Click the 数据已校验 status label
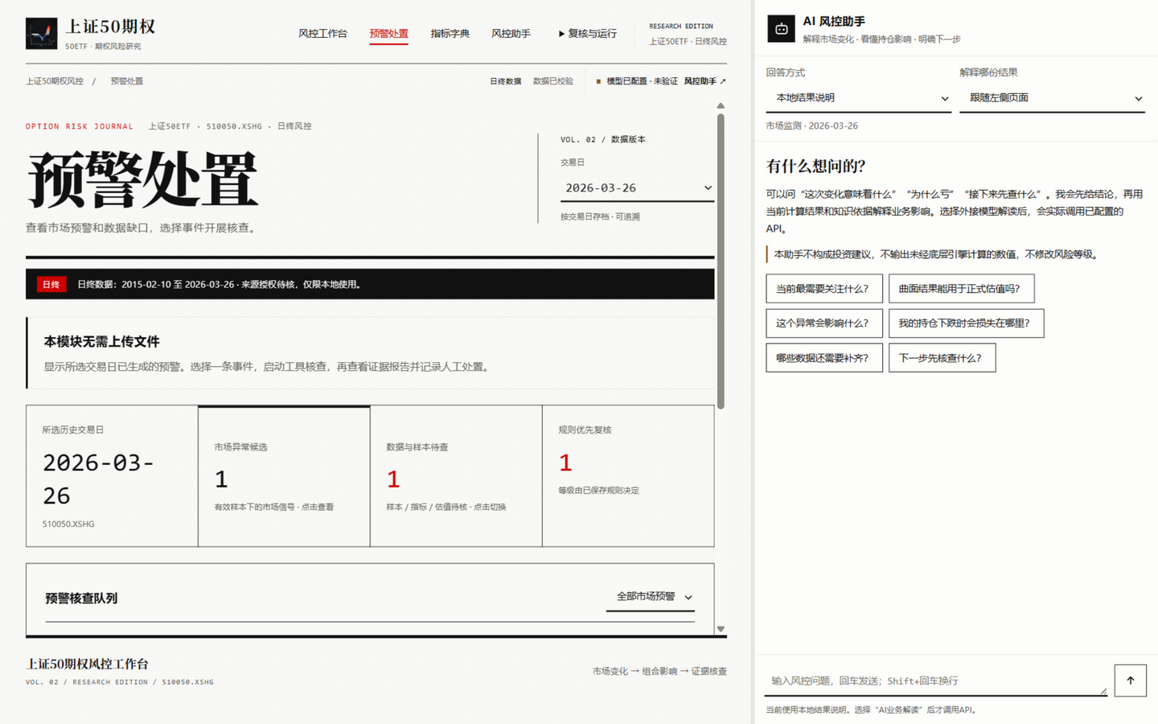The height and width of the screenshot is (724, 1158). (553, 81)
